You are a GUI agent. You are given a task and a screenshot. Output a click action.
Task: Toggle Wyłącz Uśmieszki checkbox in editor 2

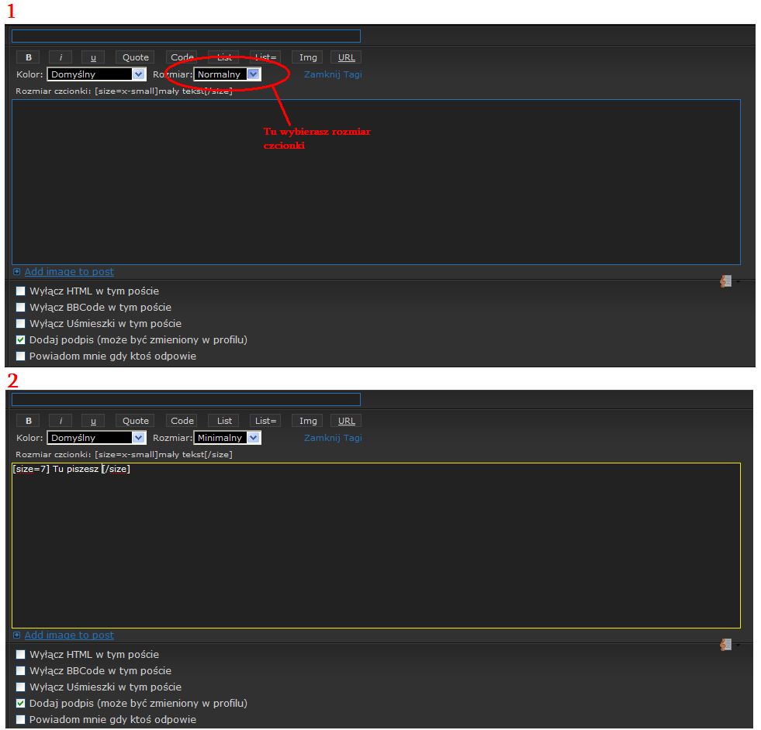click(x=20, y=687)
